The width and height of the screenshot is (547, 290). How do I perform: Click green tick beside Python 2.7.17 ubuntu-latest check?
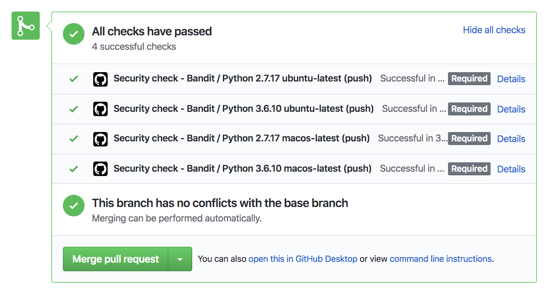pos(74,79)
